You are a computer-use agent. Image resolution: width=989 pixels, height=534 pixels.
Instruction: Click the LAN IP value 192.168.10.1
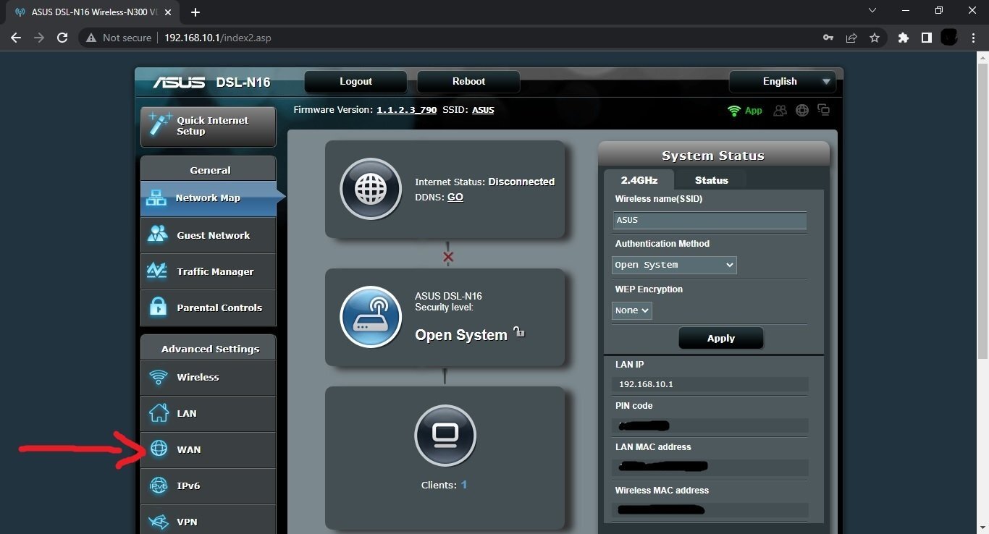(646, 384)
